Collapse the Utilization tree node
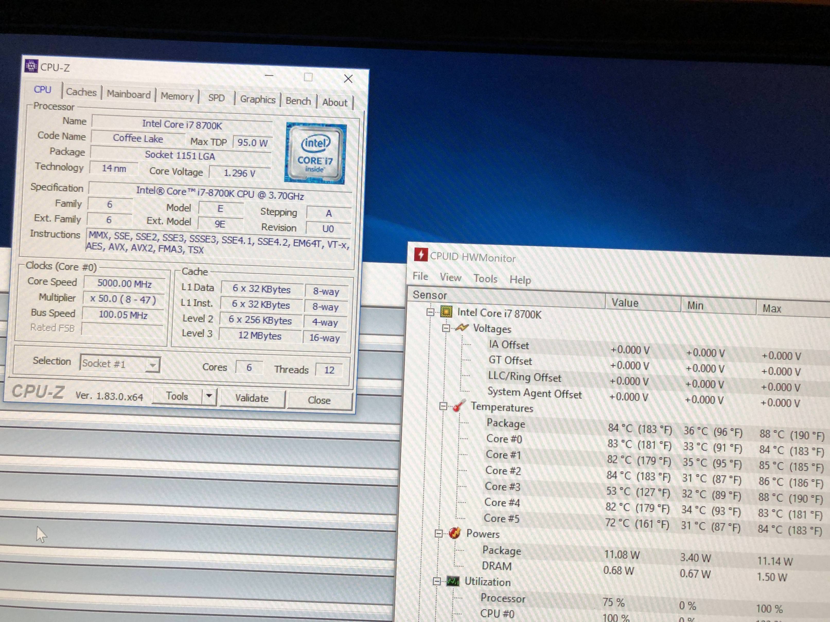 437,581
